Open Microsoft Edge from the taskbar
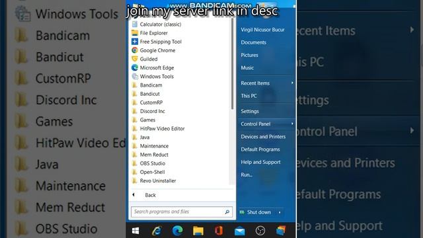Viewport: 423px width, 238px height. (177, 231)
